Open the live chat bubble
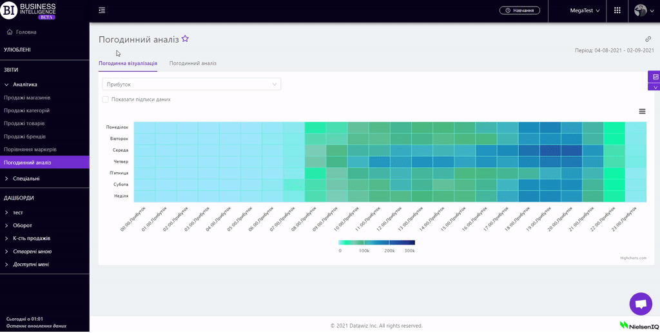Image resolution: width=660 pixels, height=333 pixels. click(640, 304)
